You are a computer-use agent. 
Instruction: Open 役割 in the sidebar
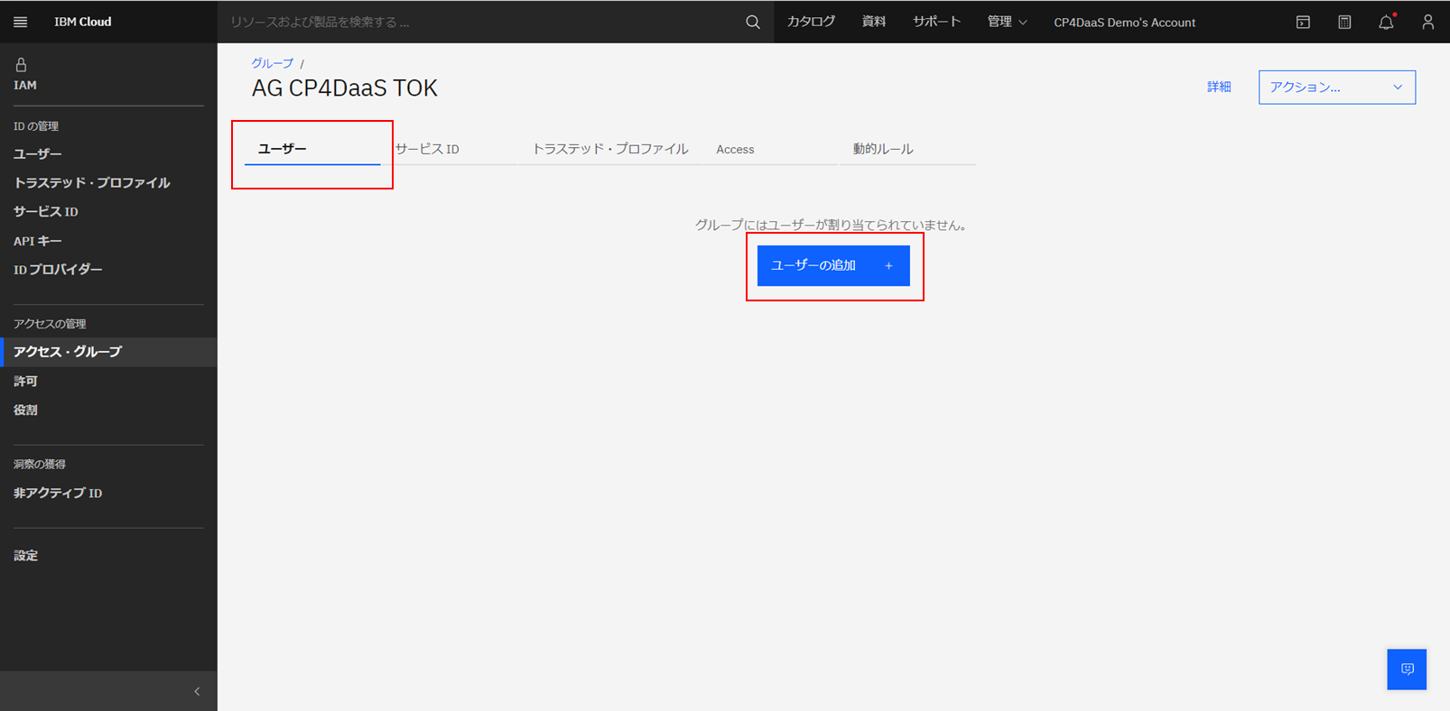pyautogui.click(x=25, y=411)
